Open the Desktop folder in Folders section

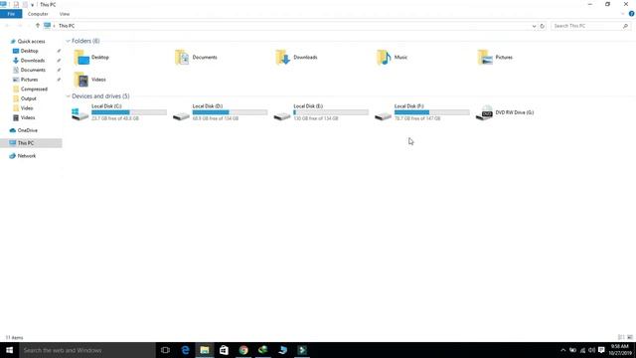click(x=91, y=58)
